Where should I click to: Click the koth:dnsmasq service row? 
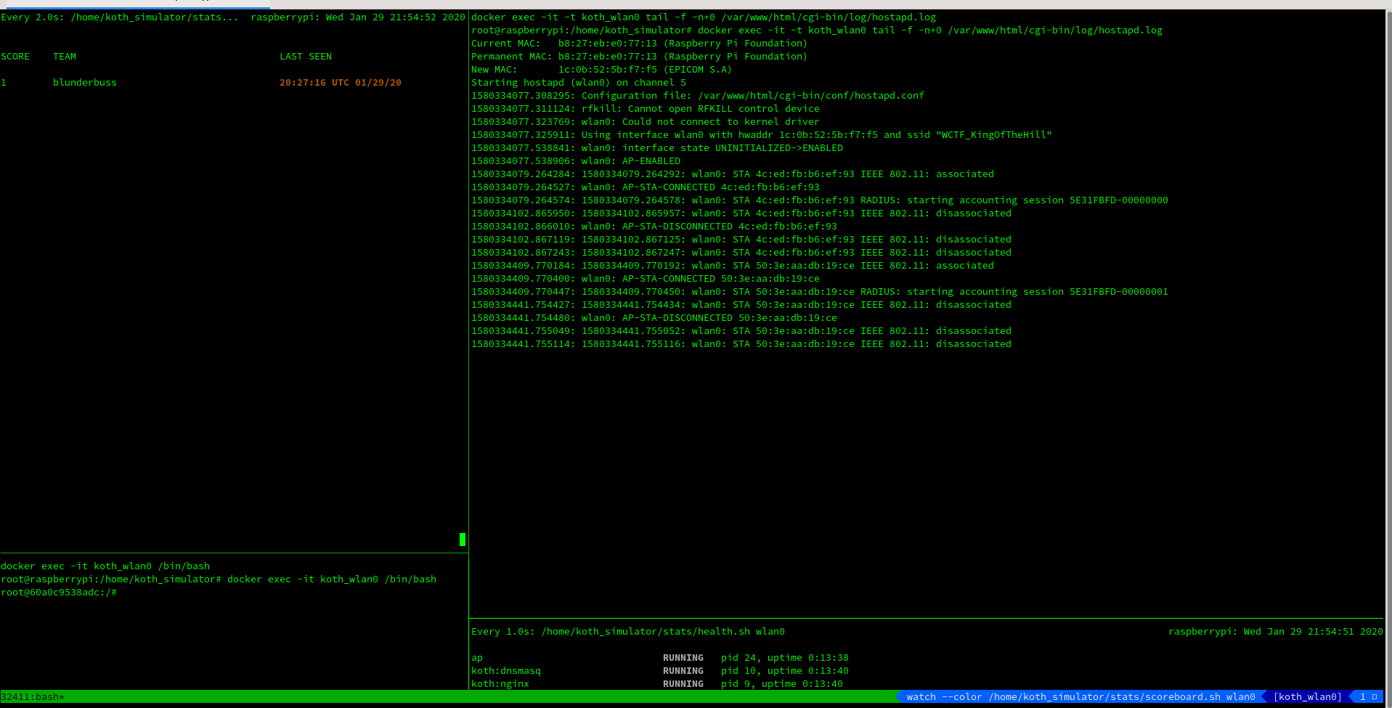point(660,671)
